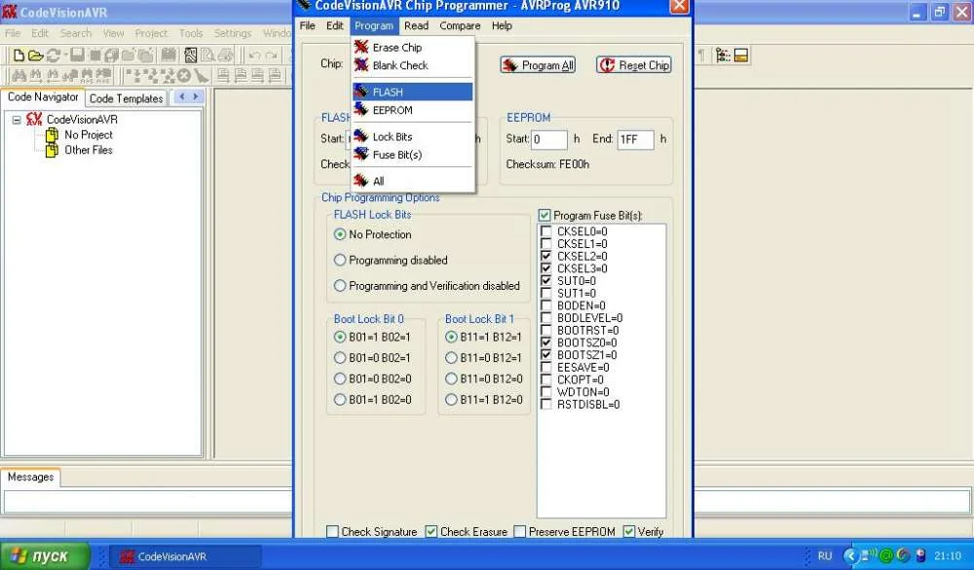Click the New file icon in main toolbar
Viewport: 974px width, 570px height.
(19, 55)
